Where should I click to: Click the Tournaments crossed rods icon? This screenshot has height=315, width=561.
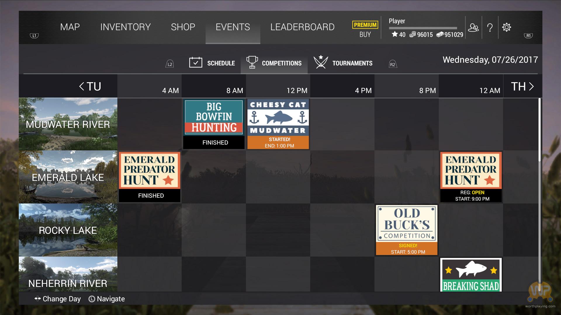[321, 62]
